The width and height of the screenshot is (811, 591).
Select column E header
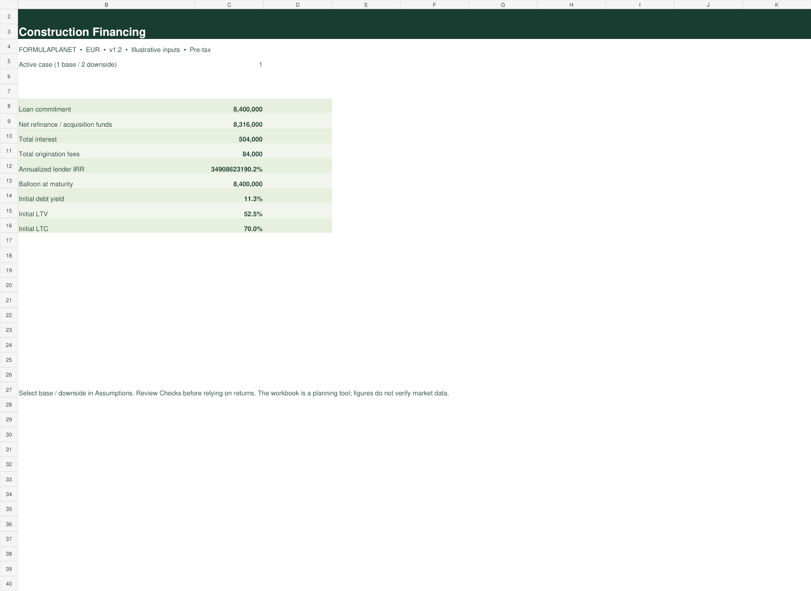(x=366, y=4)
